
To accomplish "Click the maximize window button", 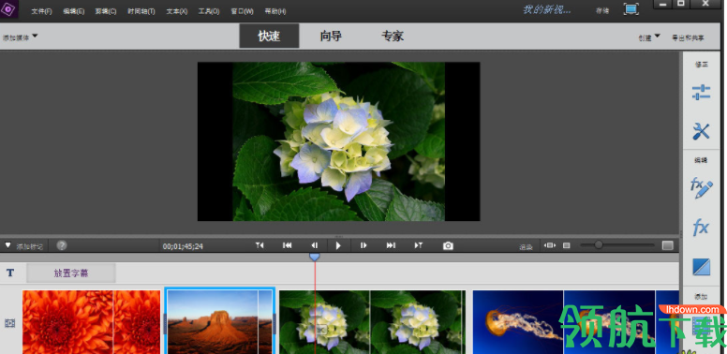I will coord(681,4).
